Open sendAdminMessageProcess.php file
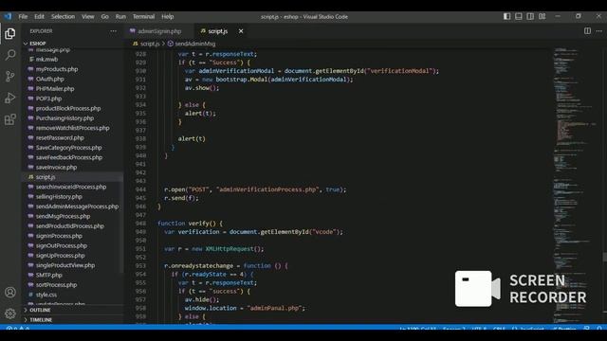 [x=77, y=206]
